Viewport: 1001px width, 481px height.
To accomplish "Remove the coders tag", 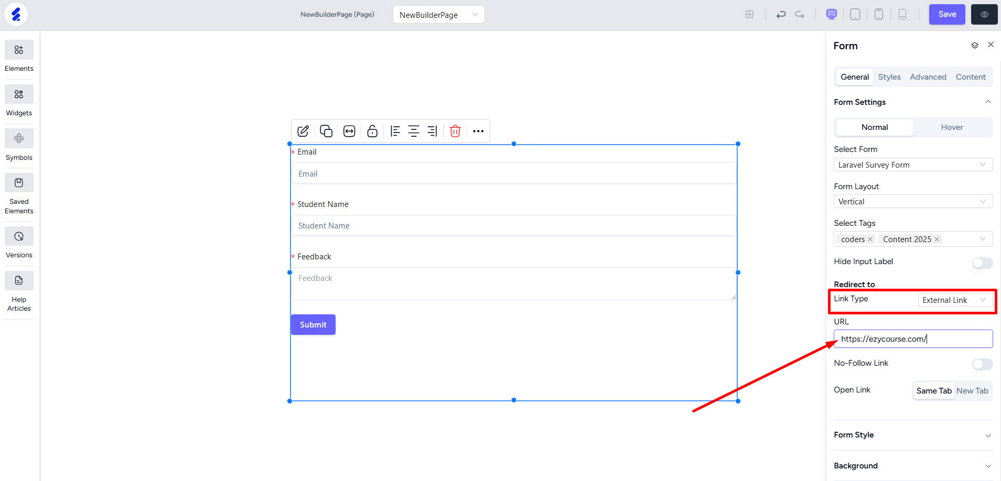I will (870, 239).
